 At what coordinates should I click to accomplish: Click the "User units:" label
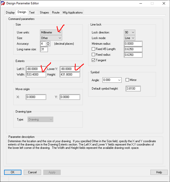[x=23, y=32]
